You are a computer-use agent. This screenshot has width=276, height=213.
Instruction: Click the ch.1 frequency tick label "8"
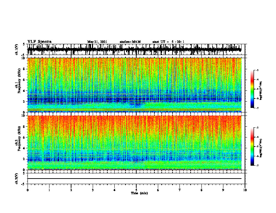point(24,69)
